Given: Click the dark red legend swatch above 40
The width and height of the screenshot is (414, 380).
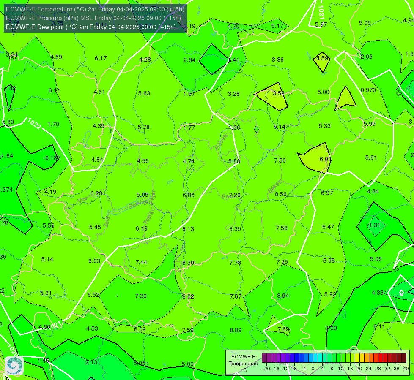Looking at the screenshot, I should click(404, 358).
